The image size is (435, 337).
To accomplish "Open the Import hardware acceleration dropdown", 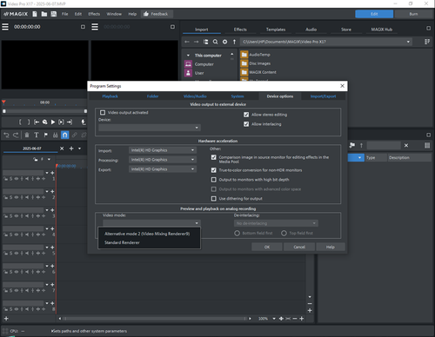I will coord(163,150).
